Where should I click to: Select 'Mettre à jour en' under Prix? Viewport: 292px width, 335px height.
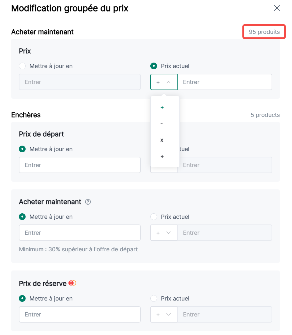click(x=22, y=66)
